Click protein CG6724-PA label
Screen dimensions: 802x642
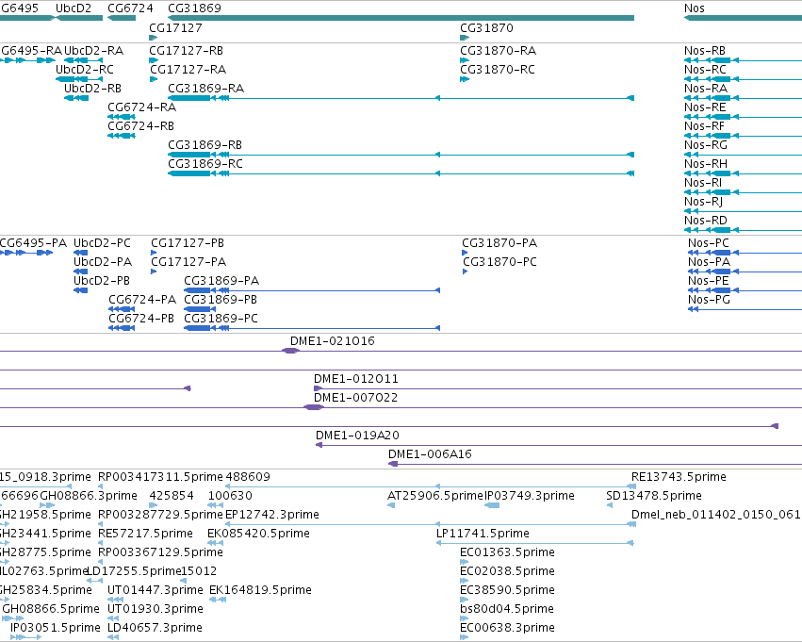pyautogui.click(x=142, y=300)
